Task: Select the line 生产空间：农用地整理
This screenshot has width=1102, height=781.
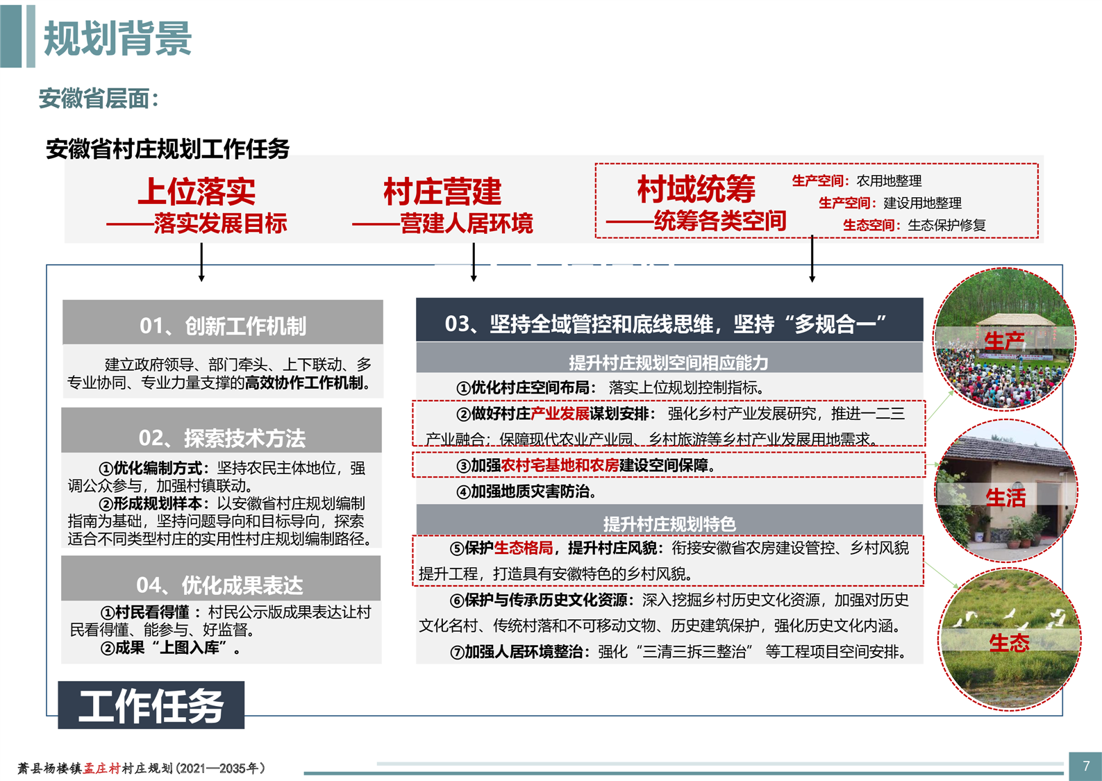Action: [857, 180]
